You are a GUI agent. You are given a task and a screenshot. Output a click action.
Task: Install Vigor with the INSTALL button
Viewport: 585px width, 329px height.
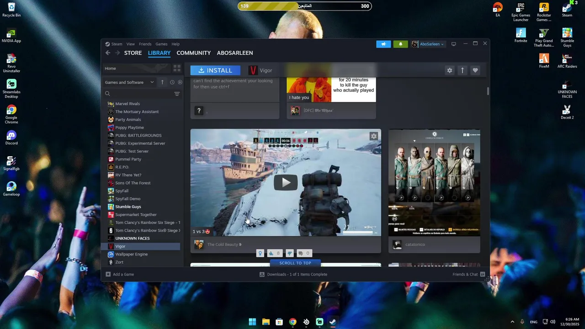tap(215, 70)
